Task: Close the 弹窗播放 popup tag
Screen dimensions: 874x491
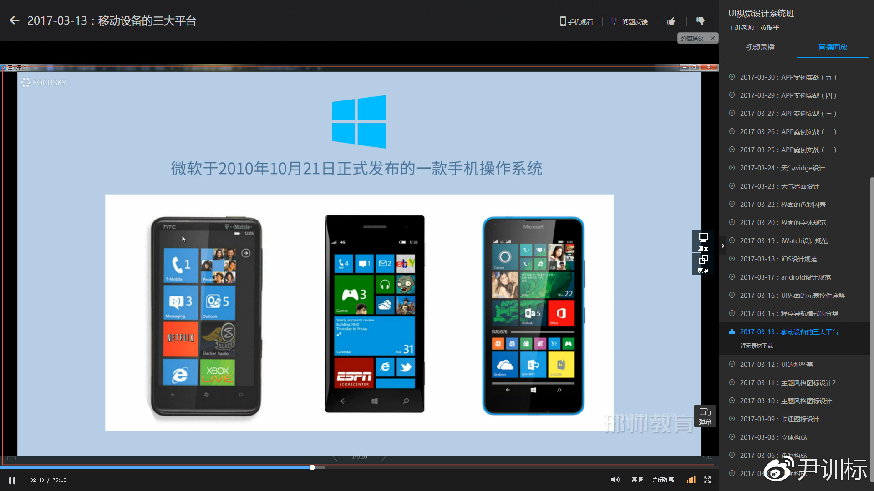Action: coord(713,39)
